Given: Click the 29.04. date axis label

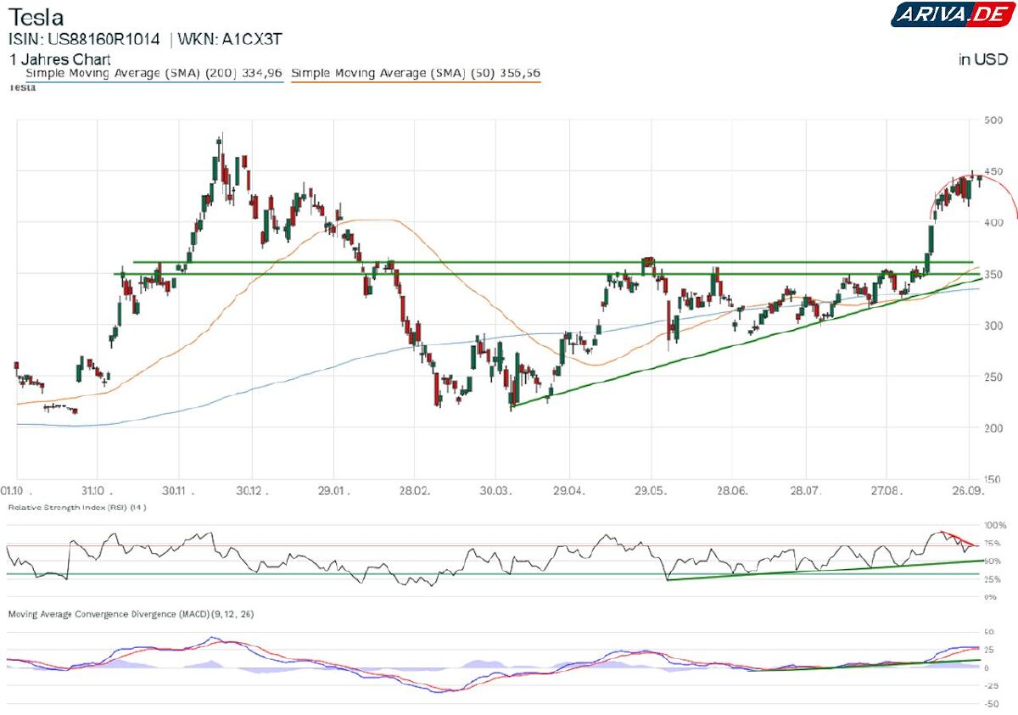Looking at the screenshot, I should 569,491.
